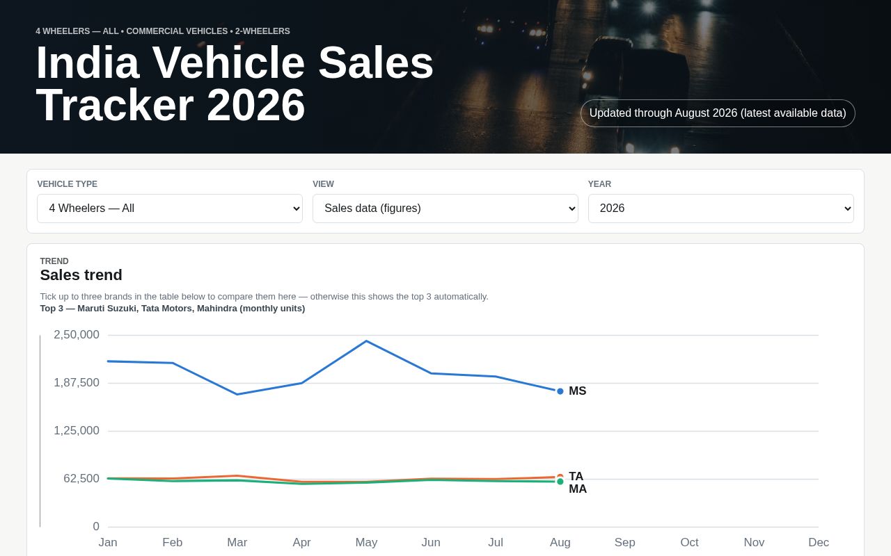Click the 'TA' series label

pyautogui.click(x=576, y=477)
